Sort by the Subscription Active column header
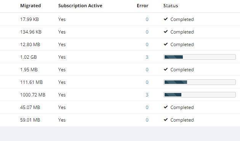This screenshot has width=240, height=141. (80, 6)
